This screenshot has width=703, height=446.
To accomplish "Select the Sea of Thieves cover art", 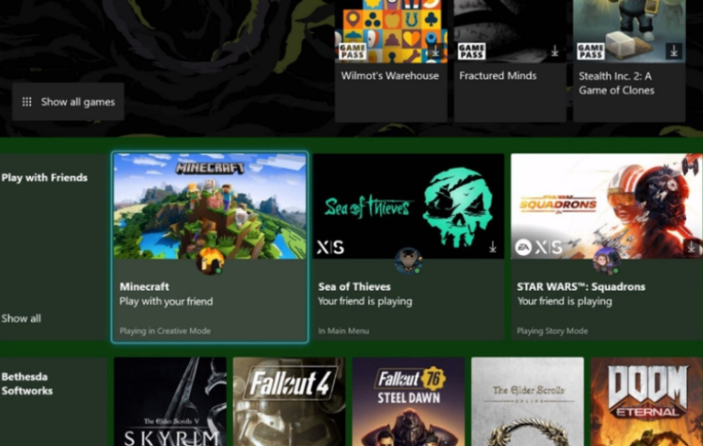I will [x=409, y=206].
